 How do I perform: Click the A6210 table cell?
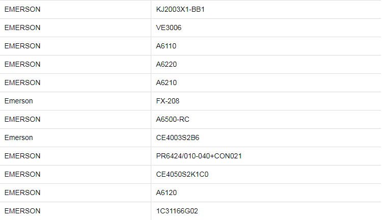(167, 82)
